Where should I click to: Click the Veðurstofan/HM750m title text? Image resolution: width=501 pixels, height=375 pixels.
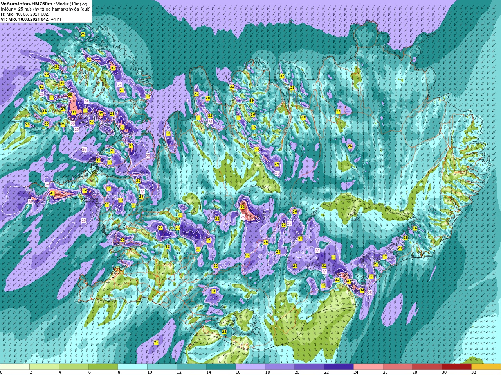pos(26,3)
